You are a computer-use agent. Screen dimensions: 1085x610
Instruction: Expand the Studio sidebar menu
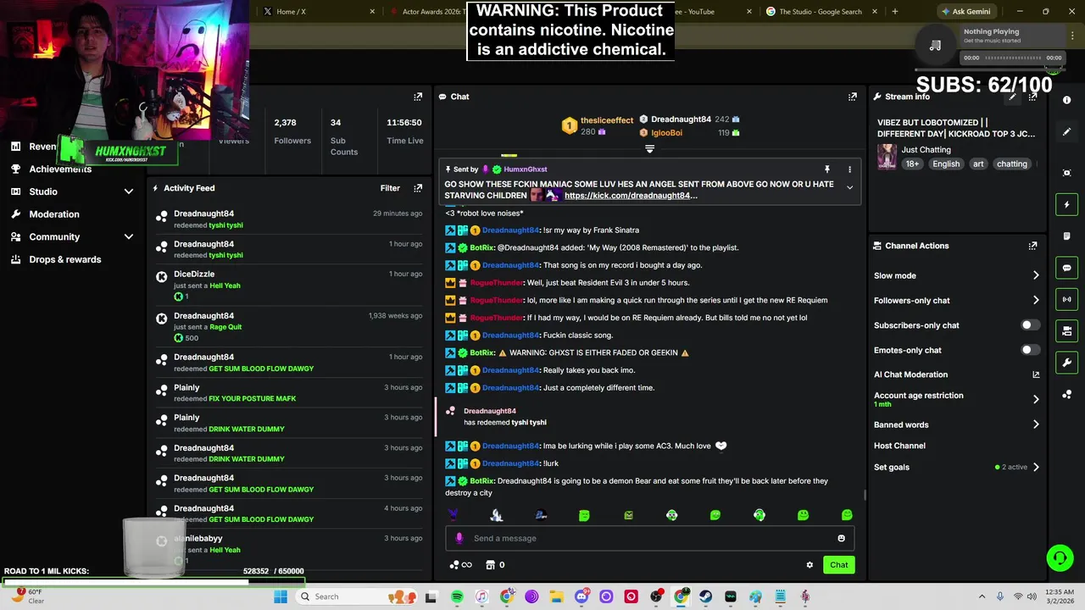point(129,191)
